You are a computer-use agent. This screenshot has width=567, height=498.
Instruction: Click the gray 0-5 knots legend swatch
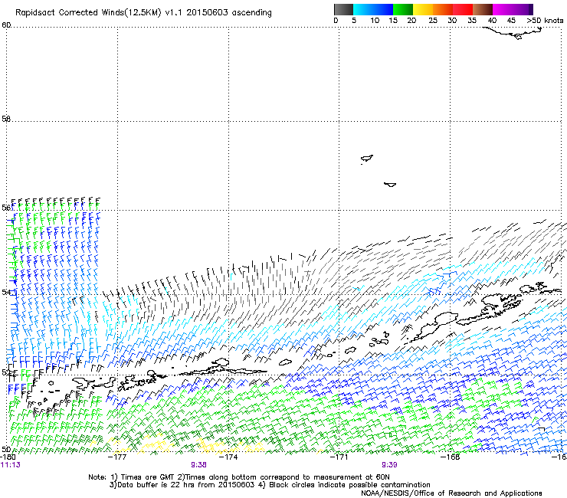(x=343, y=9)
